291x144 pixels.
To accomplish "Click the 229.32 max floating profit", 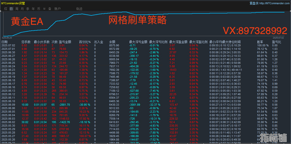I will [173, 119].
